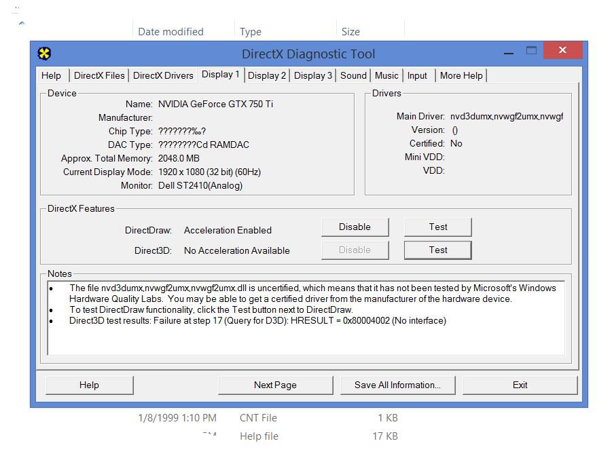The width and height of the screenshot is (614, 456).
Task: Close the DirectX Diagnostic Tool window
Action: click(x=562, y=50)
